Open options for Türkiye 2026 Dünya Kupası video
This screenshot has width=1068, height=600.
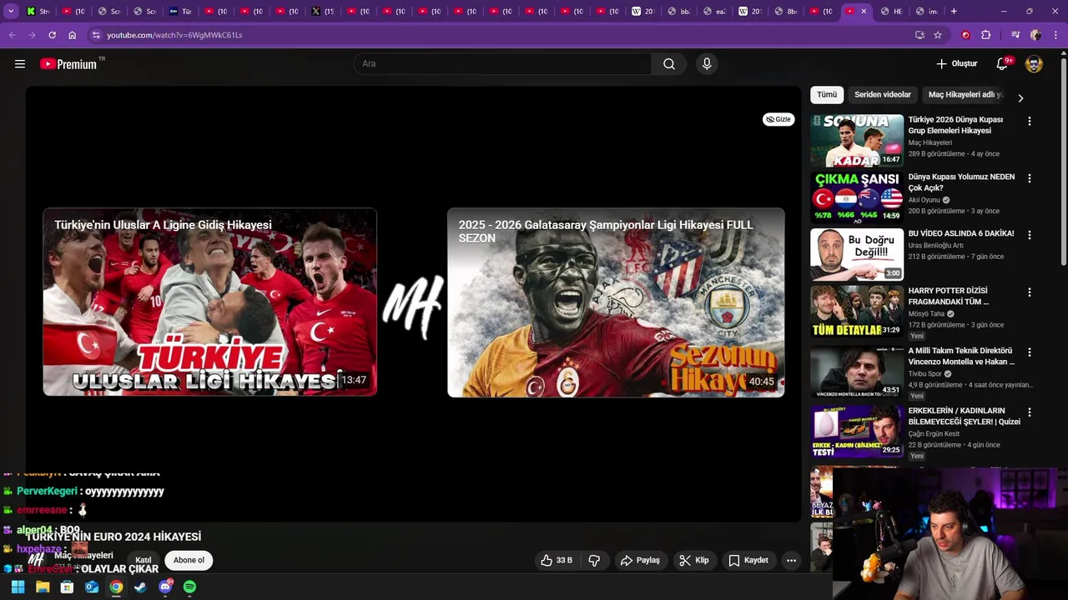[x=1029, y=122]
